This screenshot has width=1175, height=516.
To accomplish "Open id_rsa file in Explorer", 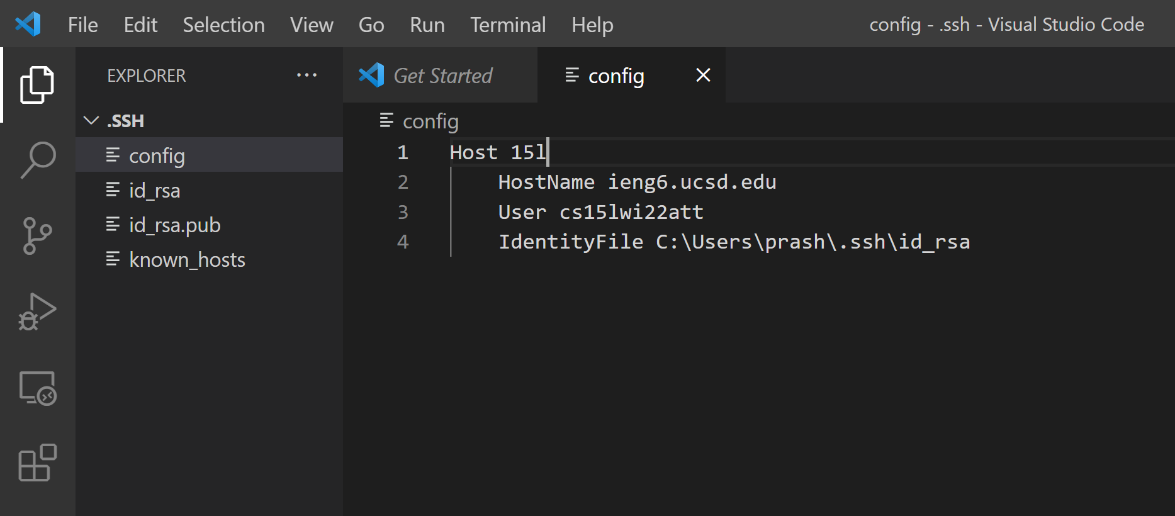I will [x=209, y=190].
